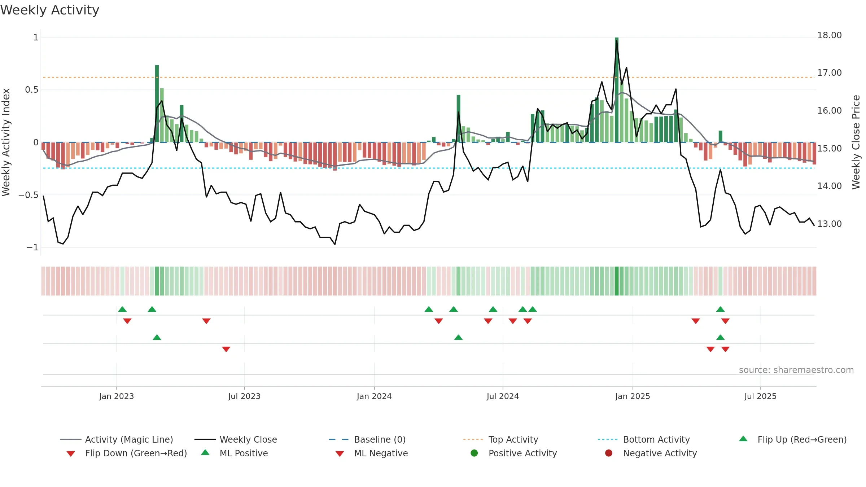Click the 0.5 activity index tick label
The width and height of the screenshot is (866, 487).
coord(32,90)
